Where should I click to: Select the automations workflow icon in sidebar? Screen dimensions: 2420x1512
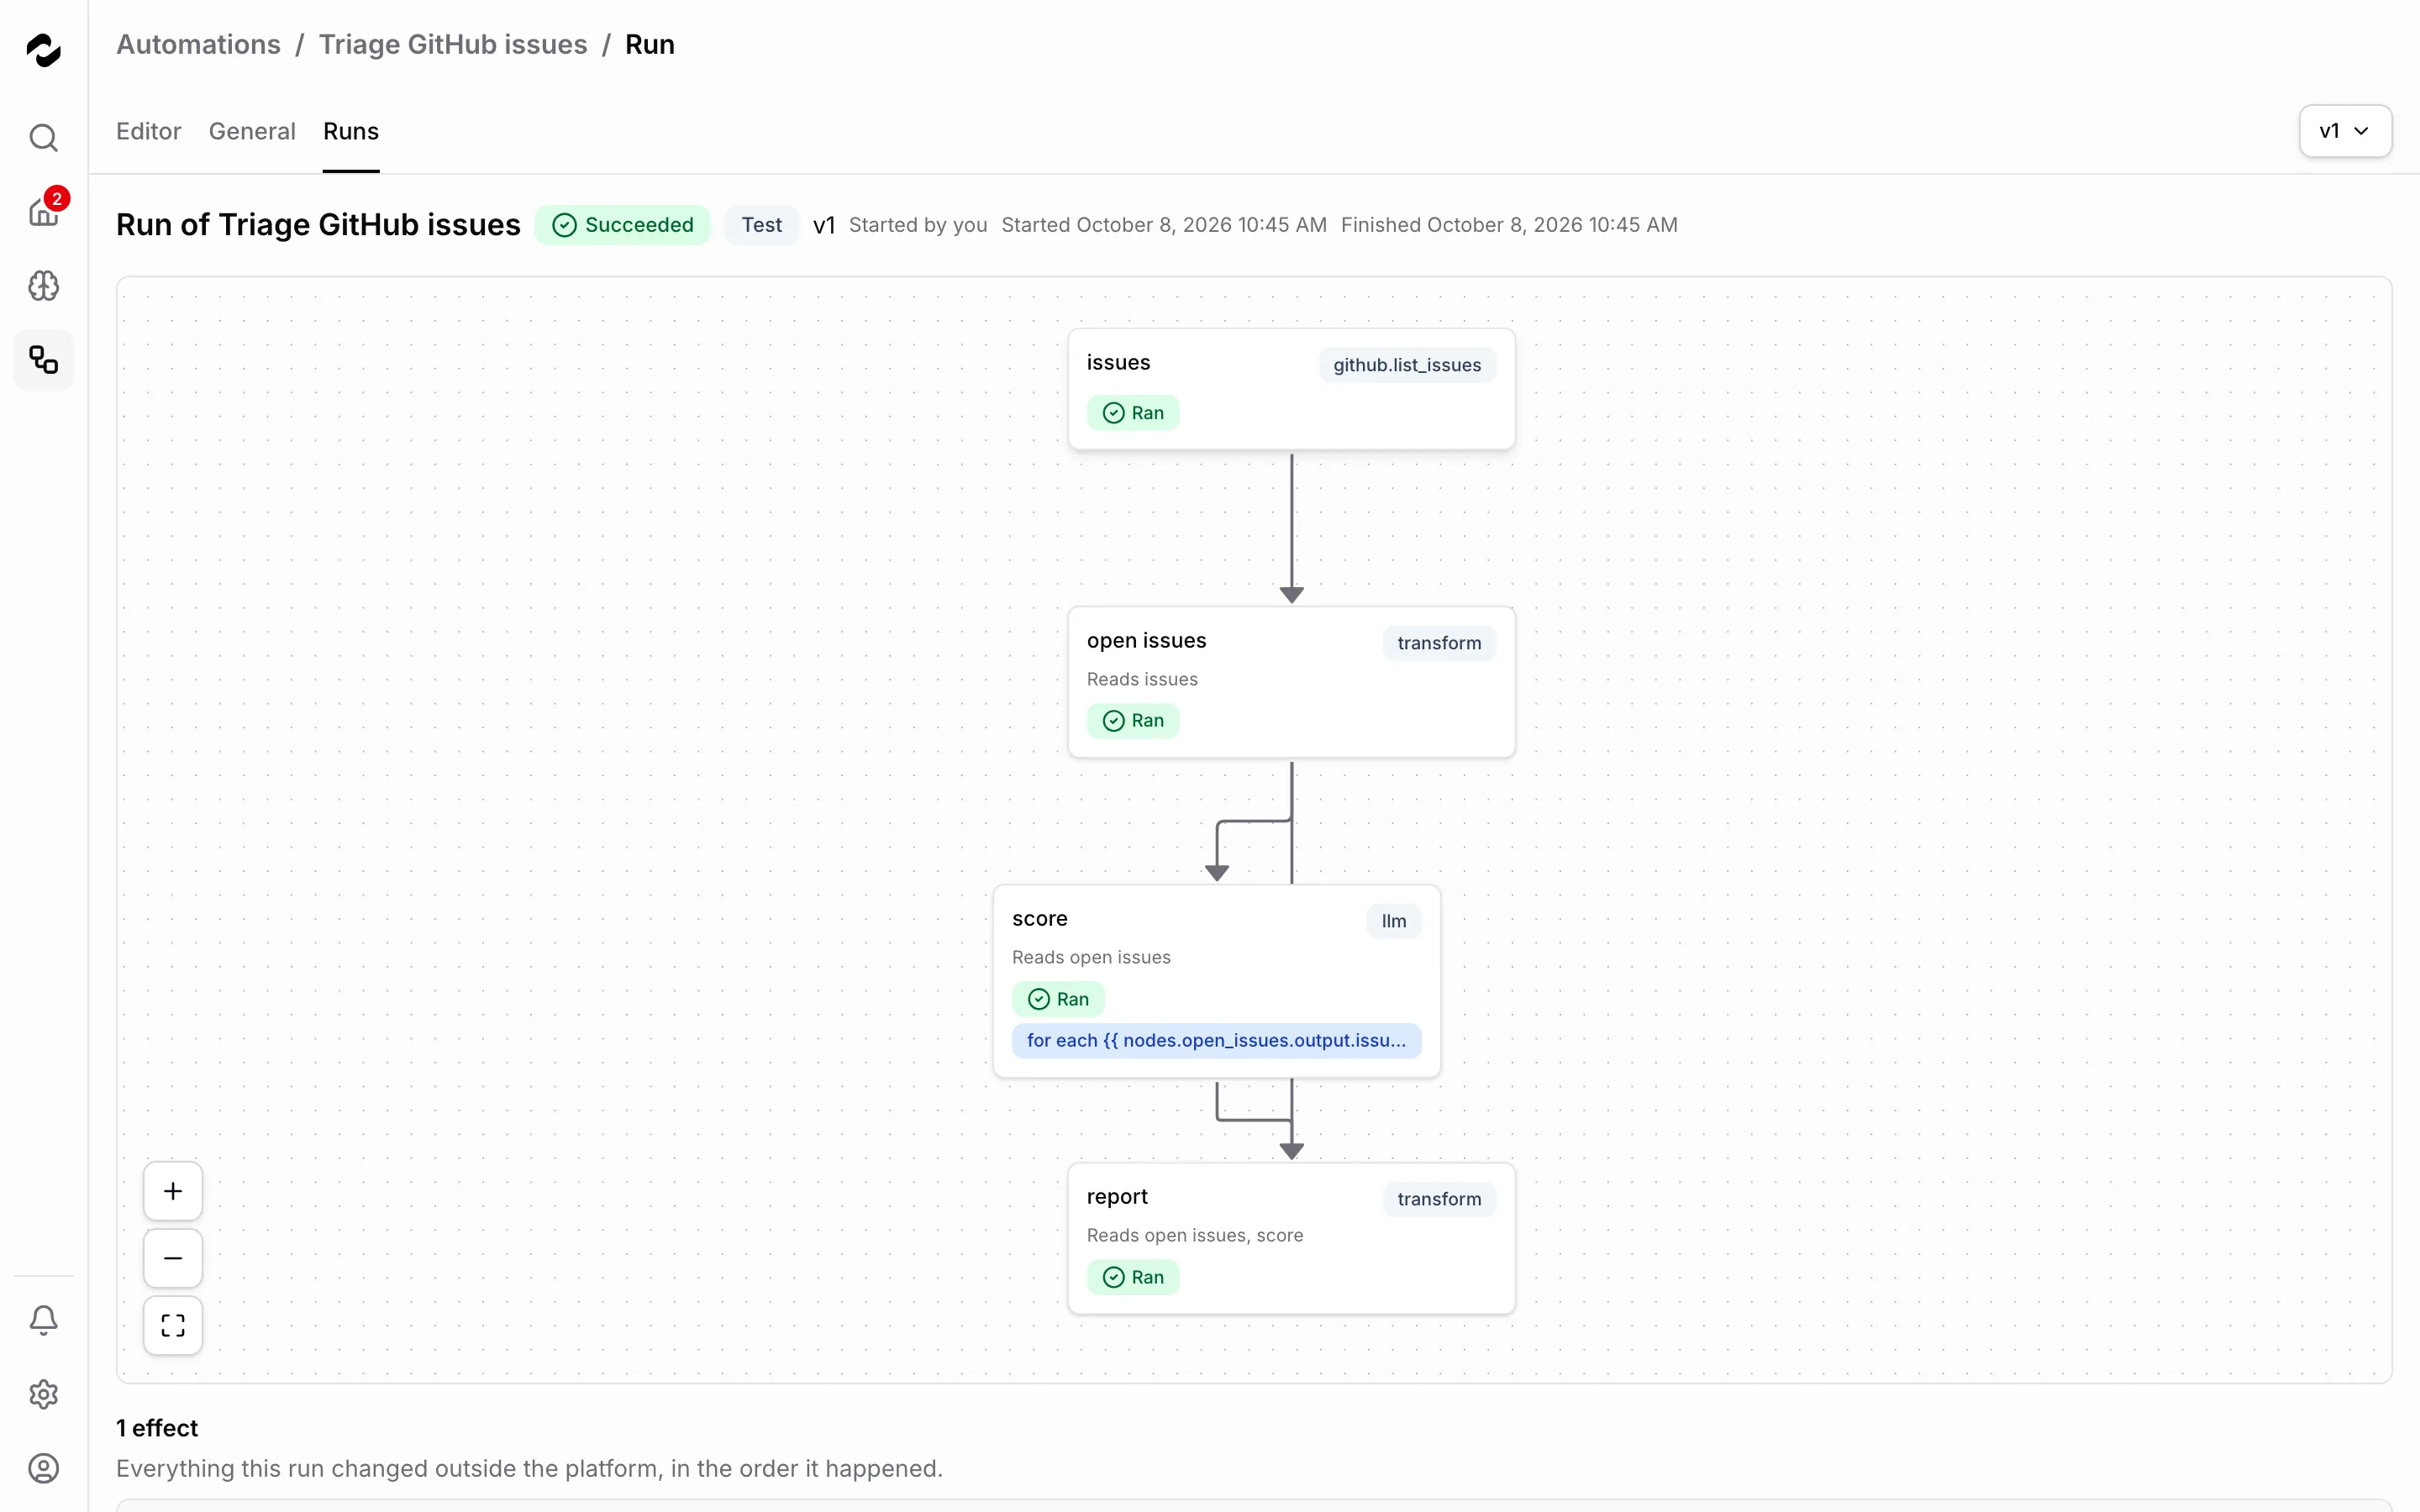coord(43,360)
